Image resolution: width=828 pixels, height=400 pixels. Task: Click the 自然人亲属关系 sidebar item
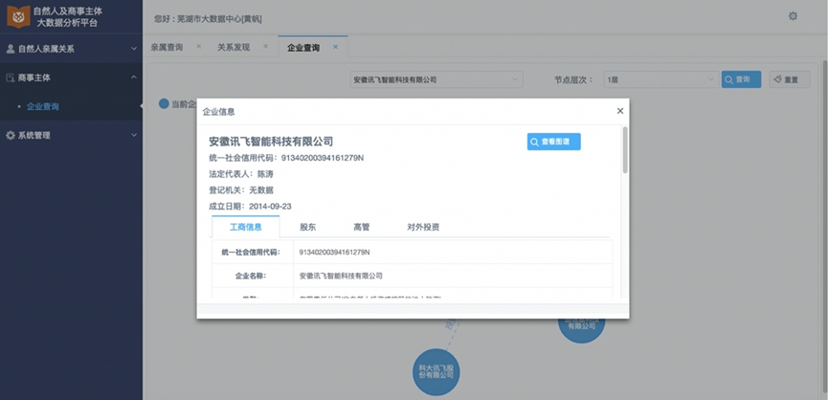coord(71,49)
